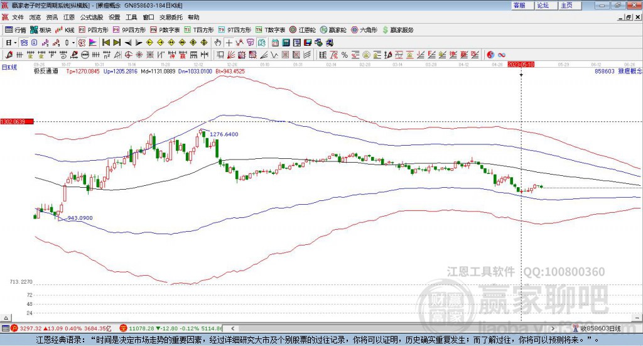
Task: Open the 公式选股 menu
Action: tap(92, 17)
